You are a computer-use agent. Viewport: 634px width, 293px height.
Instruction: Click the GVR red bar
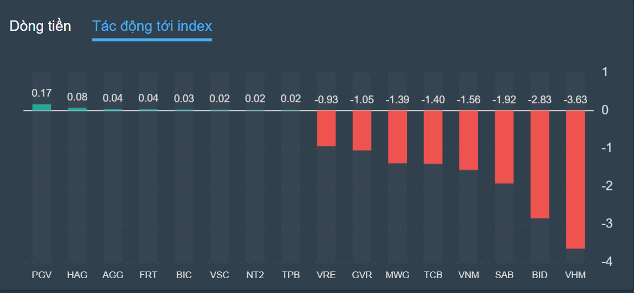362,130
